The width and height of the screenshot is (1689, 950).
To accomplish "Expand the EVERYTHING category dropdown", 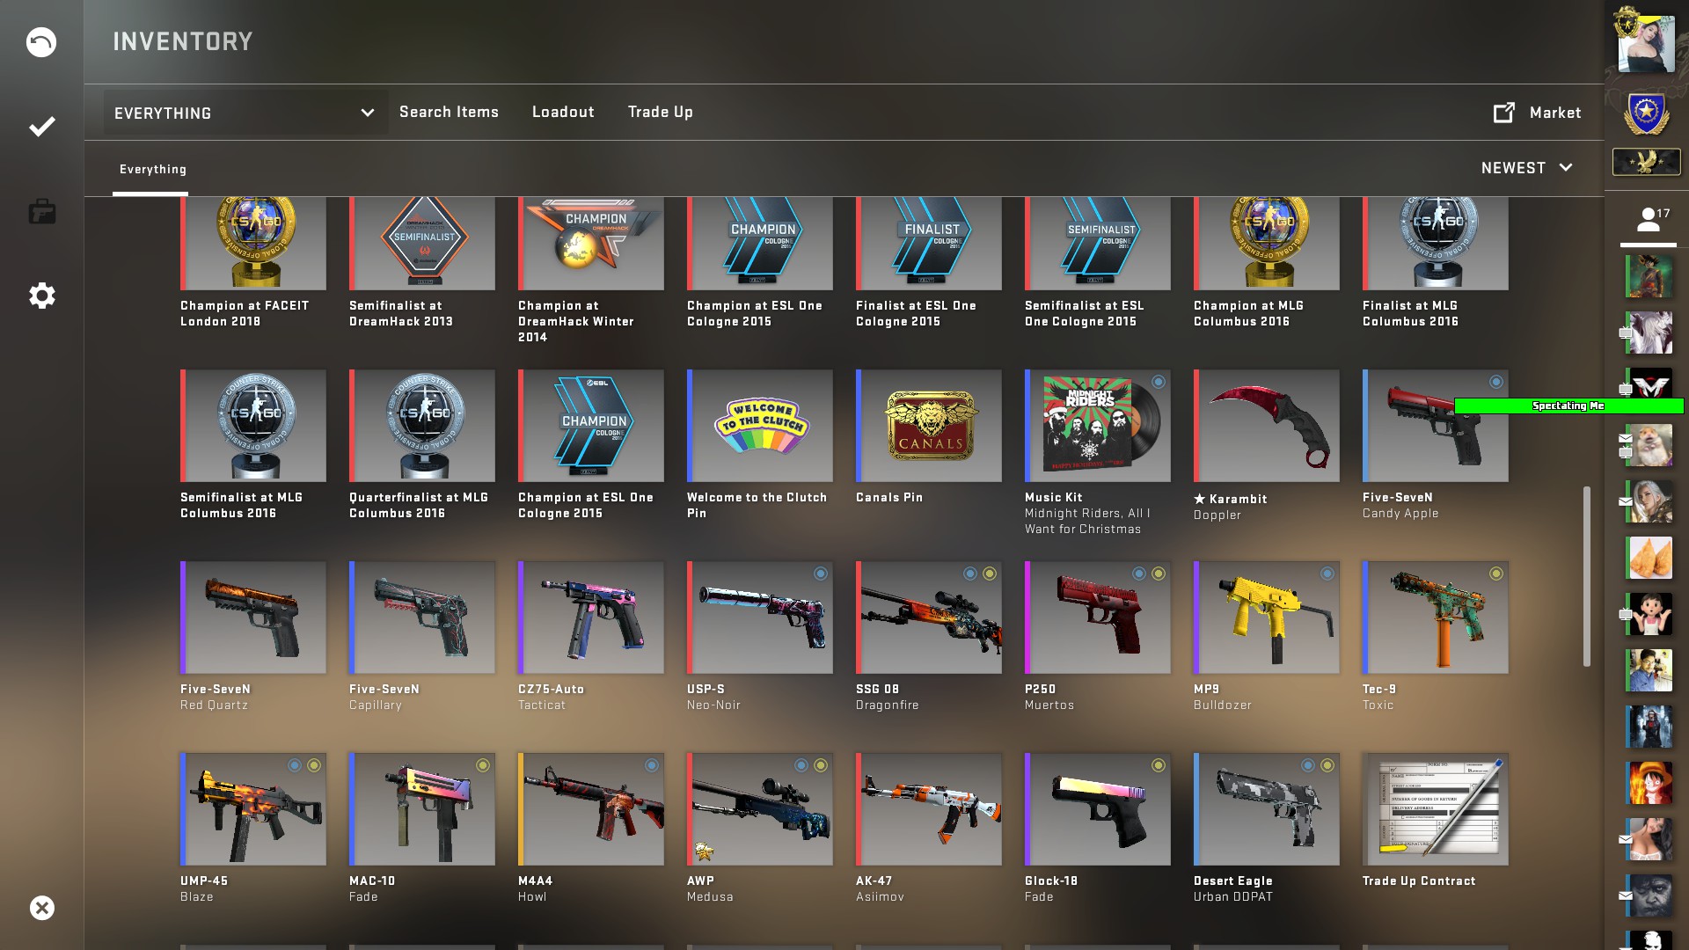I will point(245,113).
